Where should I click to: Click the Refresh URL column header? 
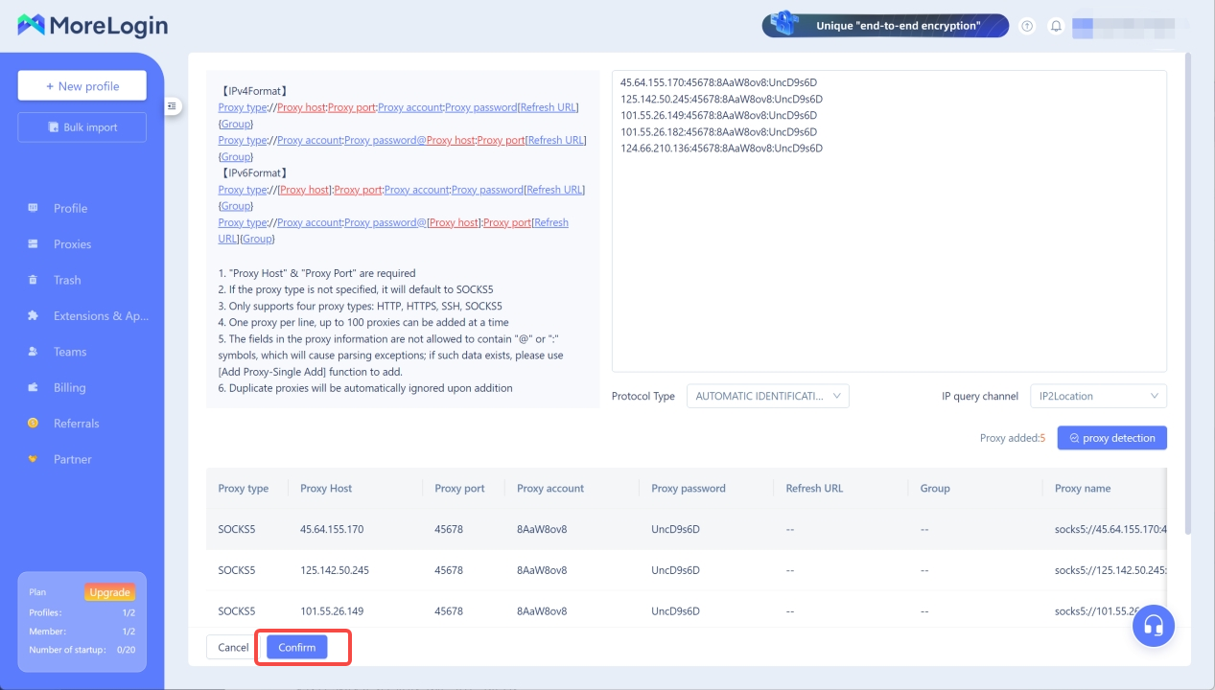[x=814, y=489]
